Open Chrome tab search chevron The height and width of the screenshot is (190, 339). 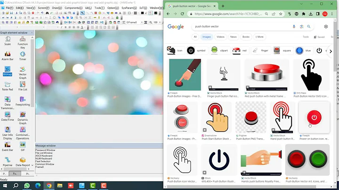point(301,4)
